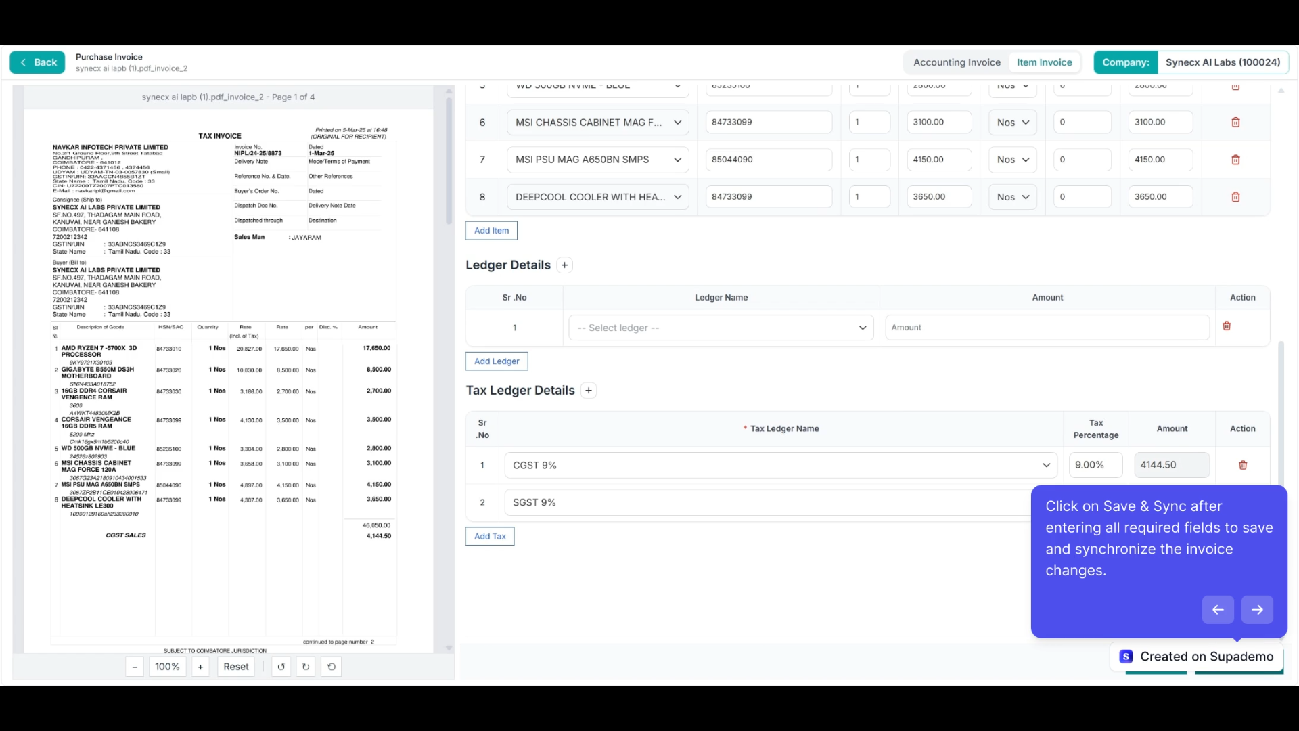This screenshot has width=1299, height=731.
Task: Select the Item Invoice tab
Action: point(1044,62)
